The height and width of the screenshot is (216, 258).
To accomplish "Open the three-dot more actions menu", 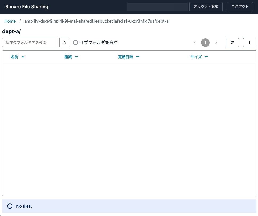I will click(249, 43).
